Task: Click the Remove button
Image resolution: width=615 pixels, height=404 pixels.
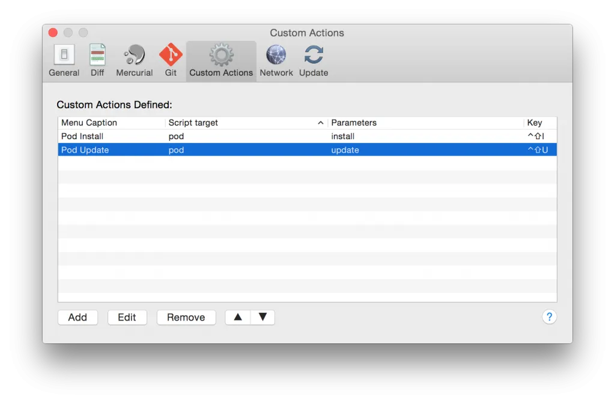Action: pos(186,317)
